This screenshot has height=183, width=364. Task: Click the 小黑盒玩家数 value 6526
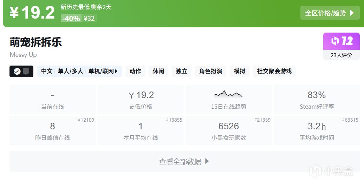click(x=228, y=126)
